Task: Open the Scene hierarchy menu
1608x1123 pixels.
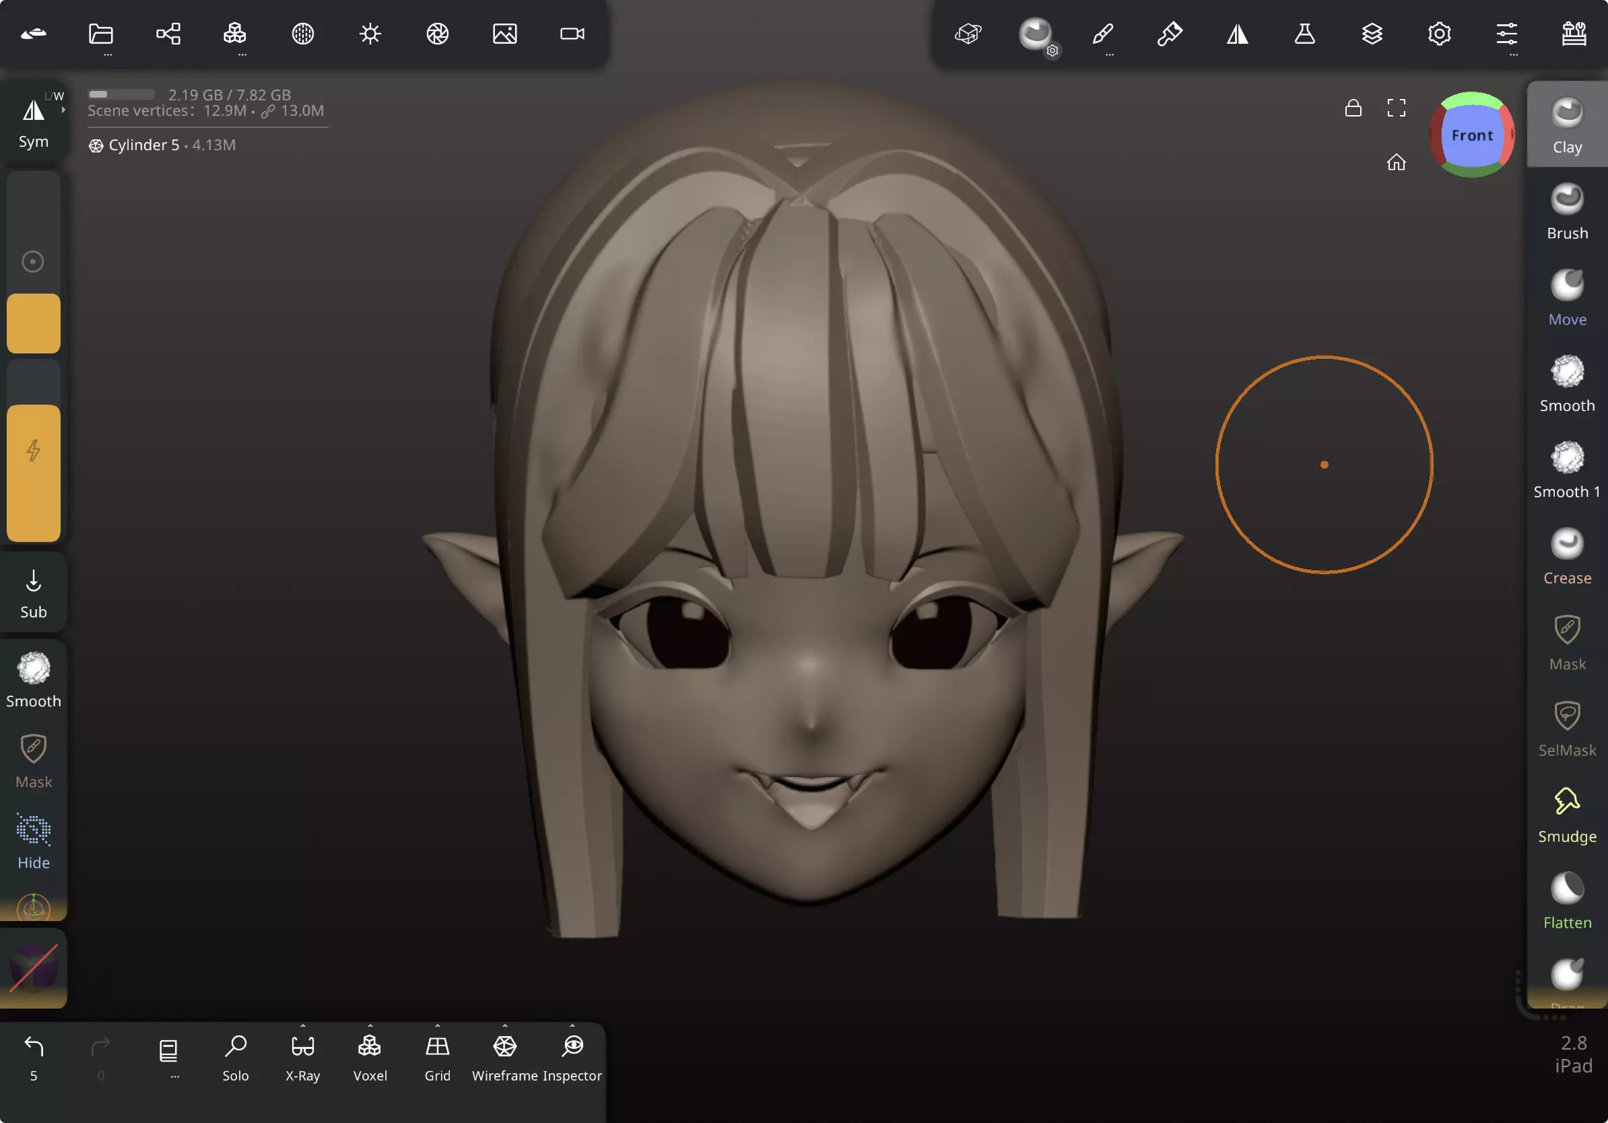Action: point(168,34)
